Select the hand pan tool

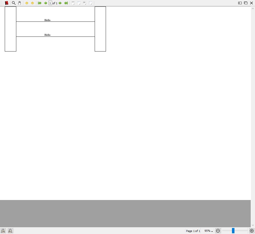(20, 3)
